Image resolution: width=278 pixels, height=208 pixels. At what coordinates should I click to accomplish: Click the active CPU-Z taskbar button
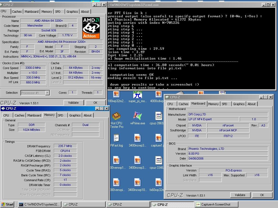coord(172,204)
